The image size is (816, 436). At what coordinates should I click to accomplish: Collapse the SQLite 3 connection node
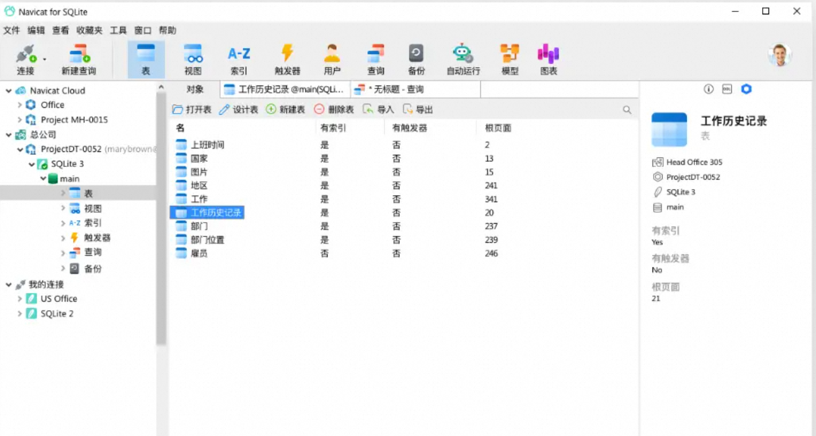pyautogui.click(x=32, y=164)
